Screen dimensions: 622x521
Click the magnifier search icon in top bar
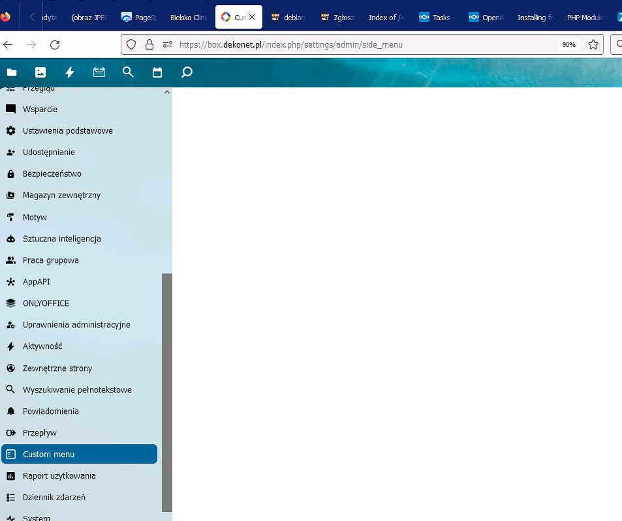coord(128,72)
